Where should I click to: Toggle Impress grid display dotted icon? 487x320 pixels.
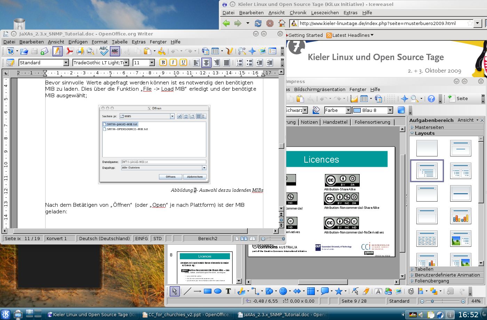point(391,99)
